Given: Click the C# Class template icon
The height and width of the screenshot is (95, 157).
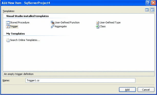Looking at the screenshot, I should pos(98,27).
